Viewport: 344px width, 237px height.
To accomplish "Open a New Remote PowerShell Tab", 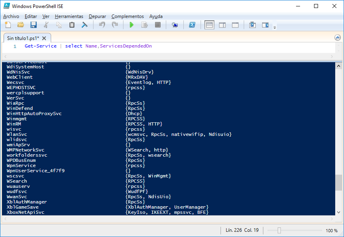I will tap(175, 24).
